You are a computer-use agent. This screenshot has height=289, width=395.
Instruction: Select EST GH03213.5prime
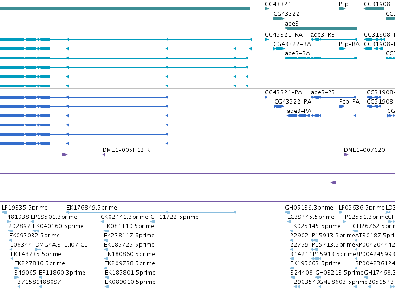click(339, 273)
